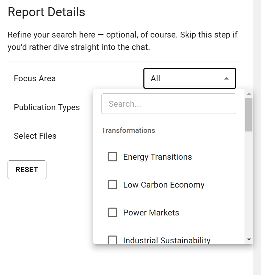This screenshot has width=261, height=275.
Task: Click the scroll up arrow in options list
Action: point(249,94)
